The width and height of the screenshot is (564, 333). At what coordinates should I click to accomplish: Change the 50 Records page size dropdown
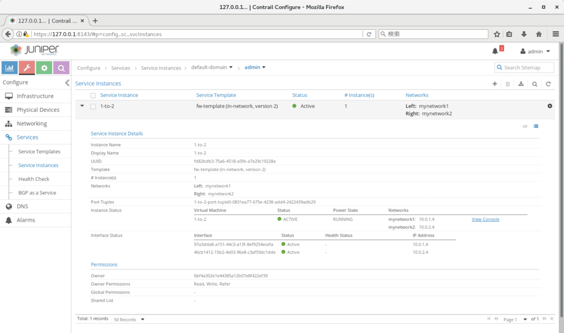[x=129, y=319]
